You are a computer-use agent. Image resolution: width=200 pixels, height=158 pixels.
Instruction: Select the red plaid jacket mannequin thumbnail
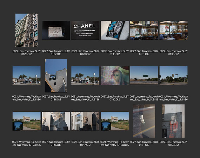pyautogui.click(x=173, y=121)
